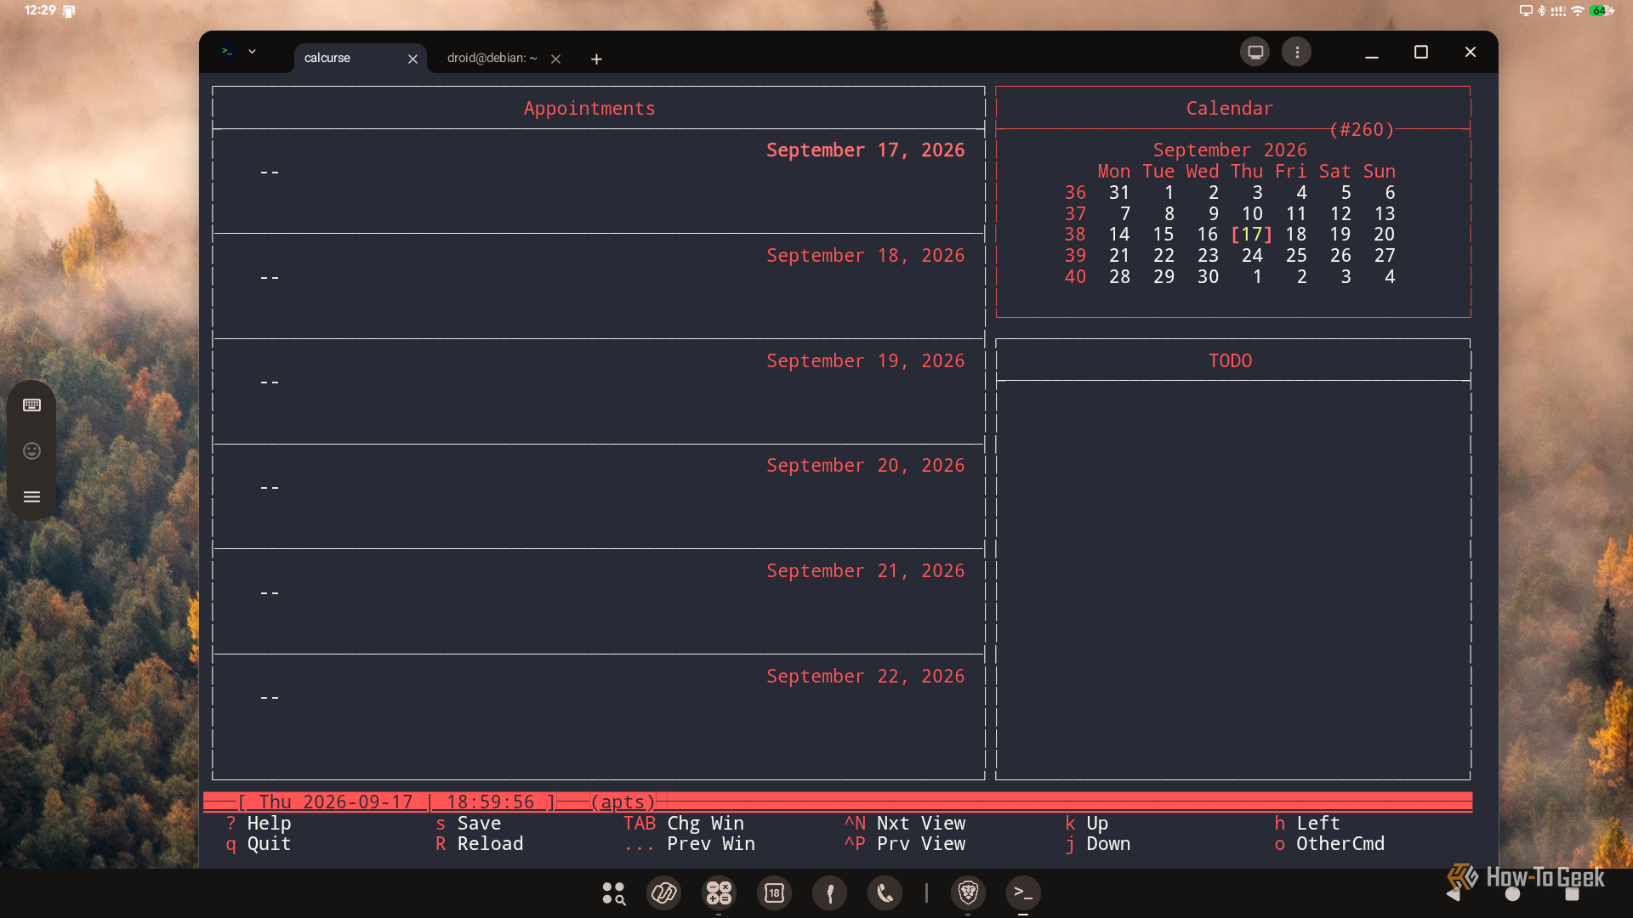The width and height of the screenshot is (1633, 918).
Task: Close the droid@debian tab
Action: (x=555, y=59)
